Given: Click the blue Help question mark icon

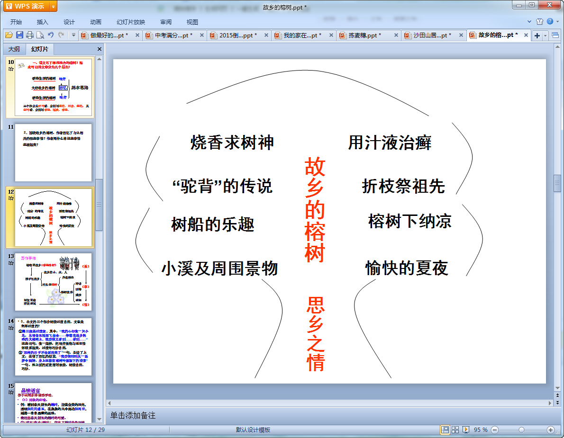Looking at the screenshot, I should tap(550, 22).
